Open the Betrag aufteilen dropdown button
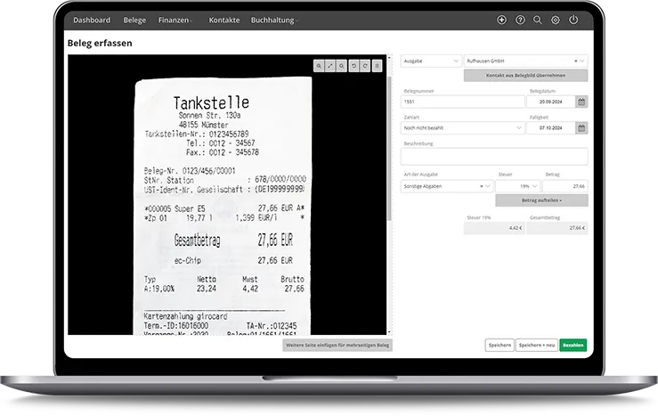This screenshot has width=658, height=416. tap(541, 200)
